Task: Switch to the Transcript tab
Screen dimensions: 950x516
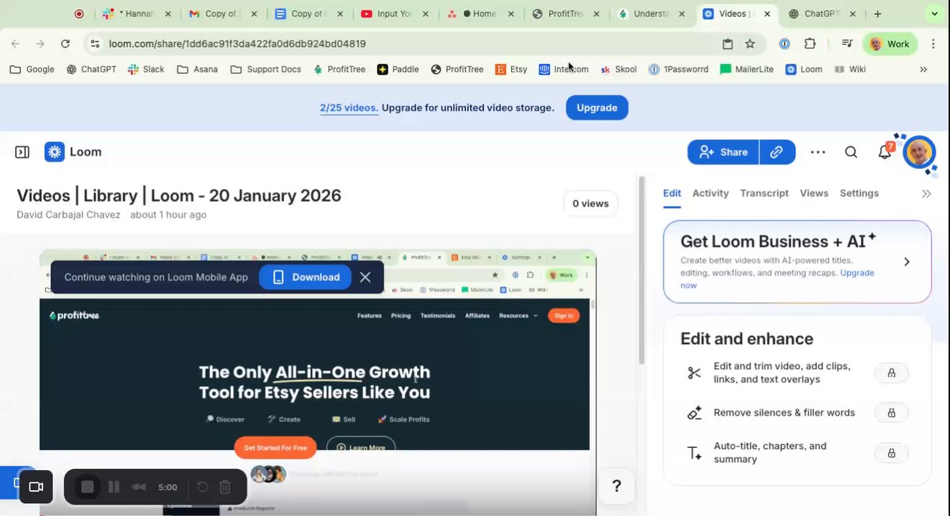Action: tap(764, 193)
